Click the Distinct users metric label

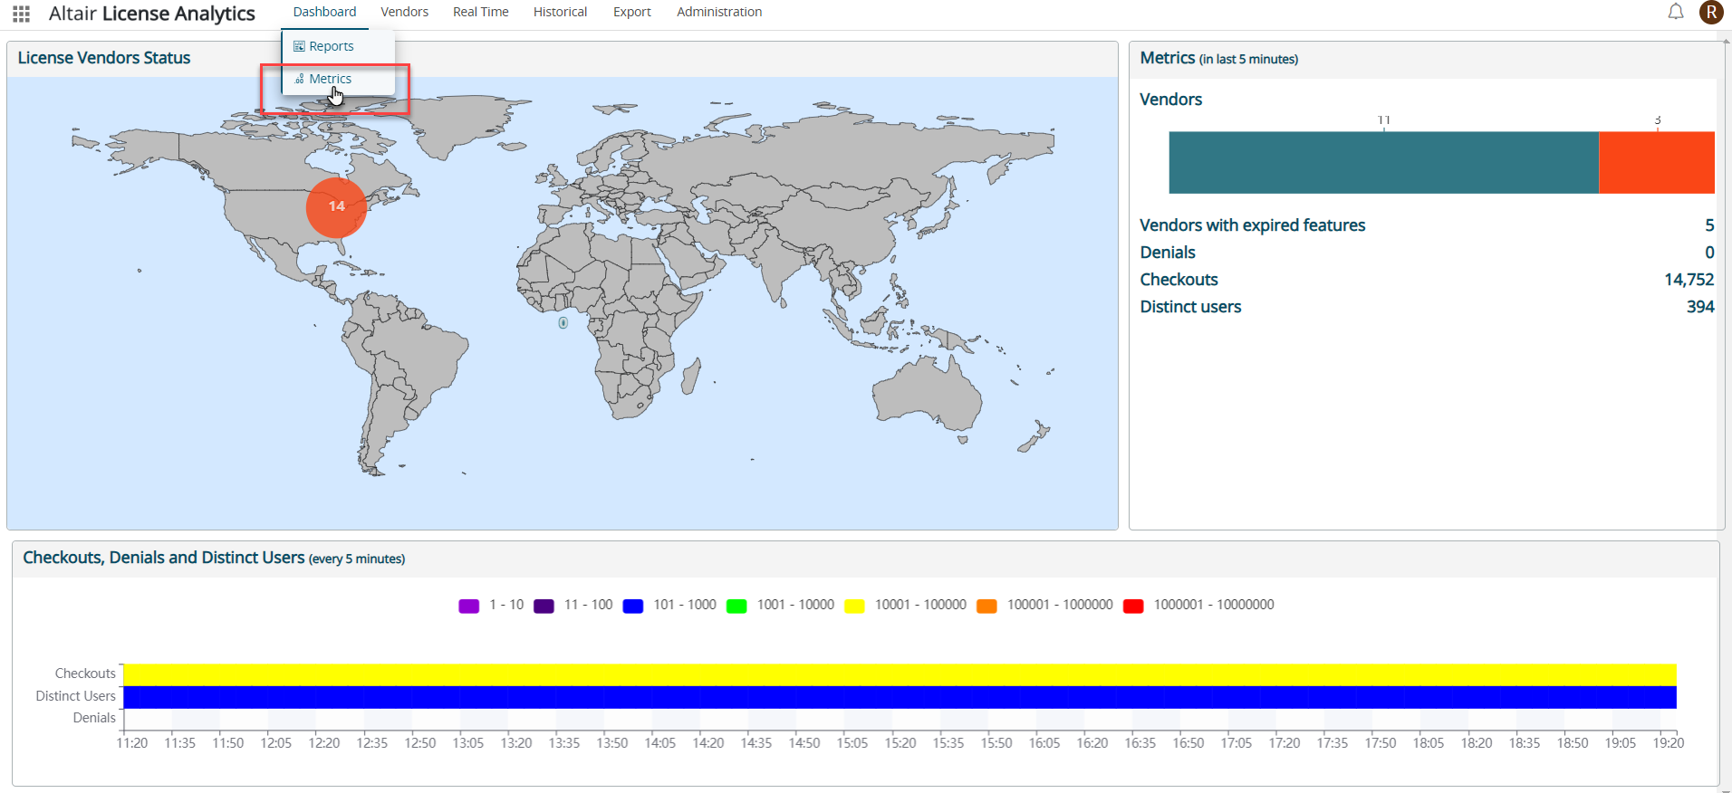pos(1190,307)
